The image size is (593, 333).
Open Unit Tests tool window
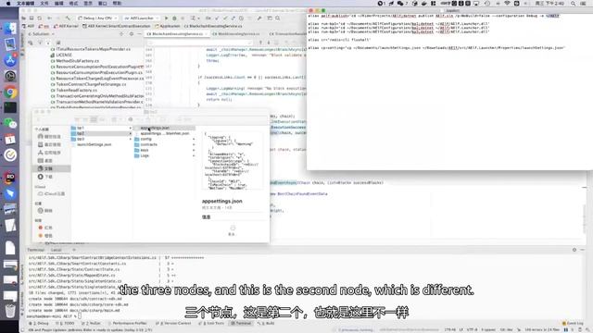pos(212,324)
